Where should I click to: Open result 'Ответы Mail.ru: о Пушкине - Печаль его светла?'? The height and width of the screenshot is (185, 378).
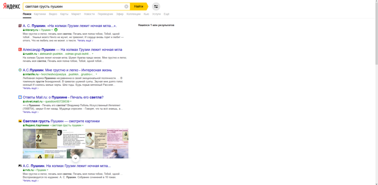coord(63,97)
